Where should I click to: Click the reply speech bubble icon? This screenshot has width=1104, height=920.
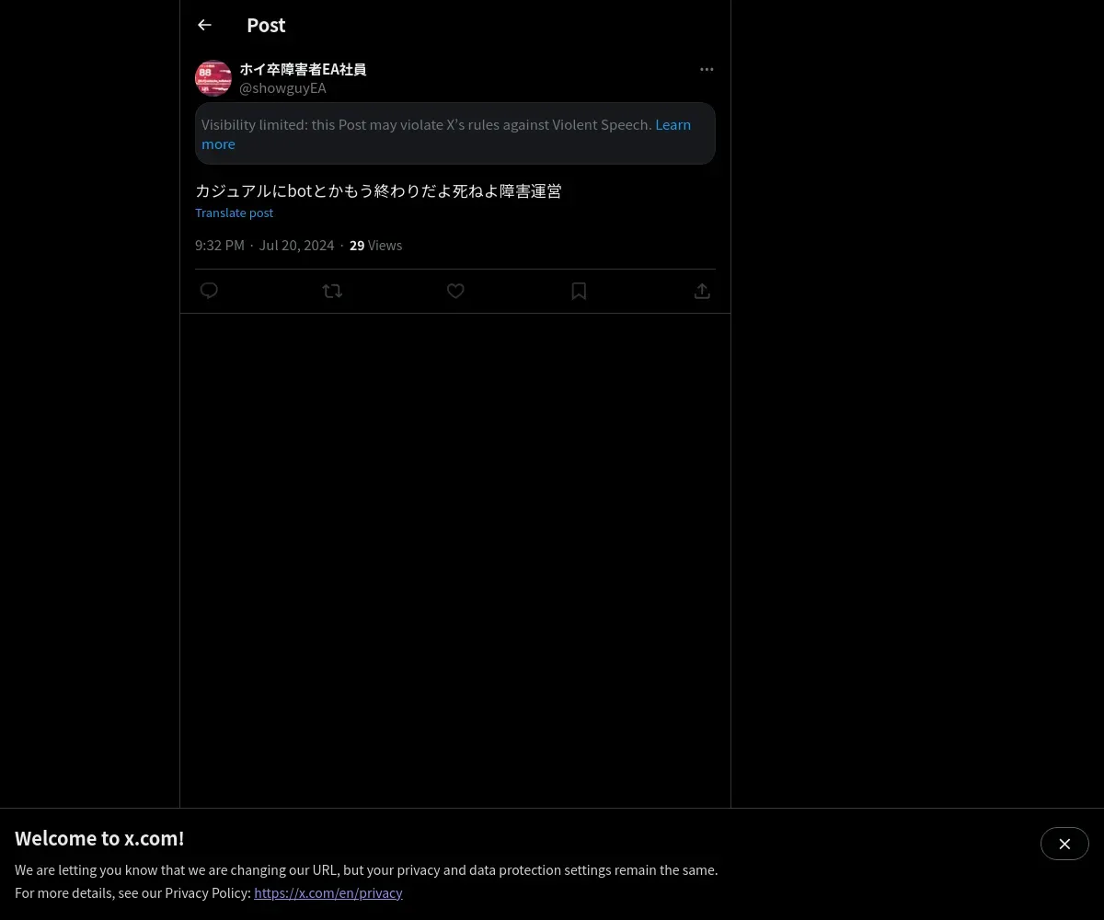pyautogui.click(x=209, y=291)
